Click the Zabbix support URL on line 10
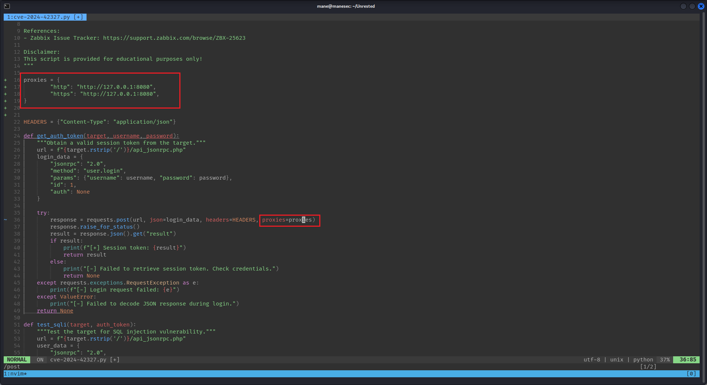Image resolution: width=707 pixels, height=385 pixels. coord(174,38)
